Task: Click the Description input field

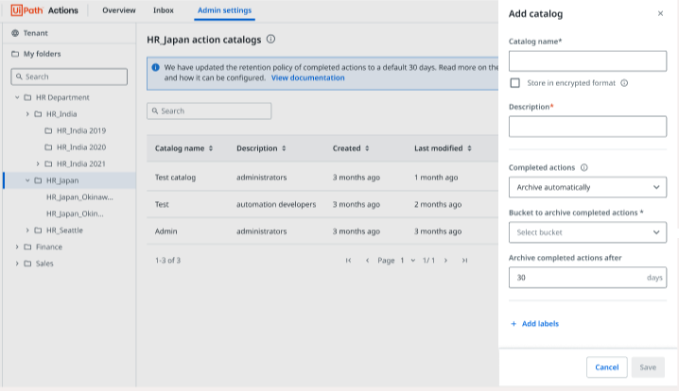Action: click(587, 127)
